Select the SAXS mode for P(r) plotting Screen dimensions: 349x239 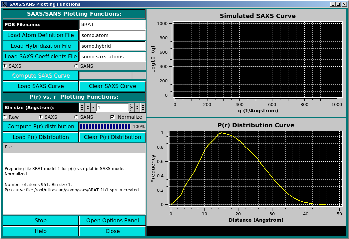[x=41, y=117]
